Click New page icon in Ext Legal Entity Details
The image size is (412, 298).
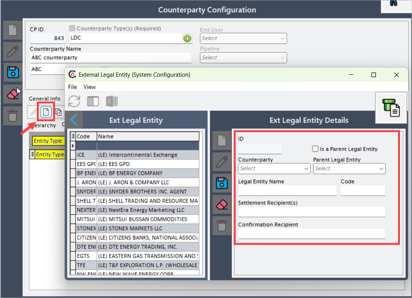(222, 140)
